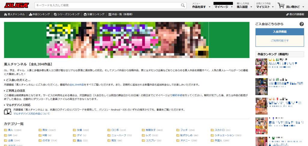Open the ニューハーフ (72) category folder
Image resolution: width=308 pixels, height=146 pixels.
tap(120, 135)
